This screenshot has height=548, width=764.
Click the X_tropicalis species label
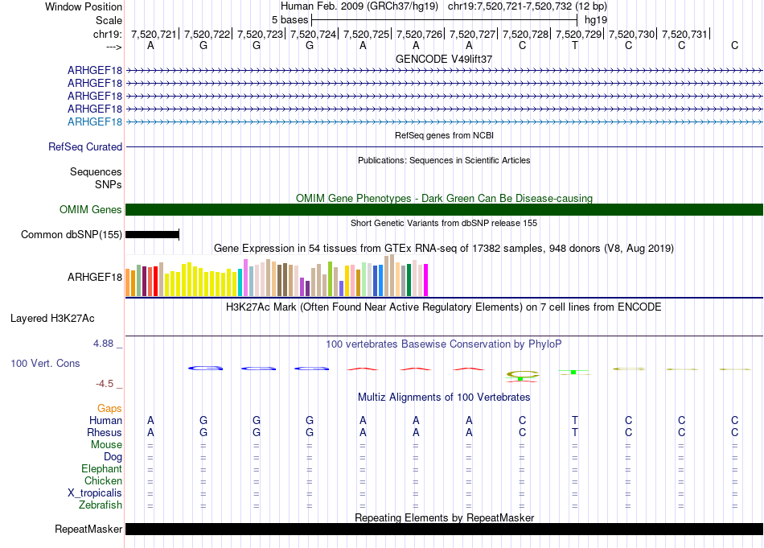(x=95, y=493)
